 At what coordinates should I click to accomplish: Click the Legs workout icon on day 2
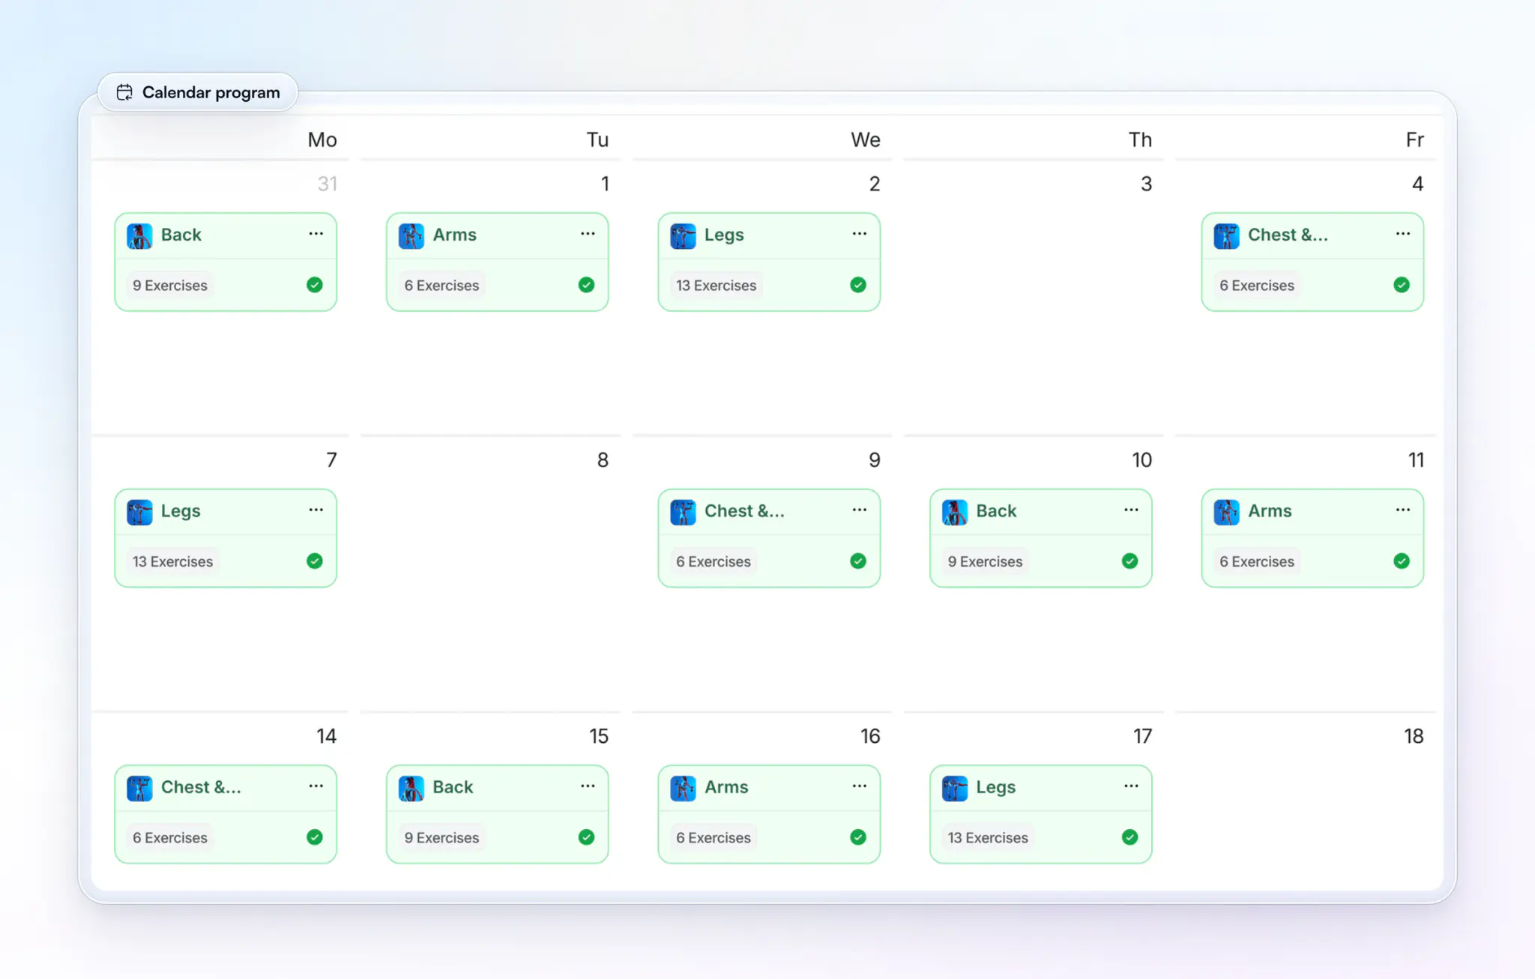point(683,236)
